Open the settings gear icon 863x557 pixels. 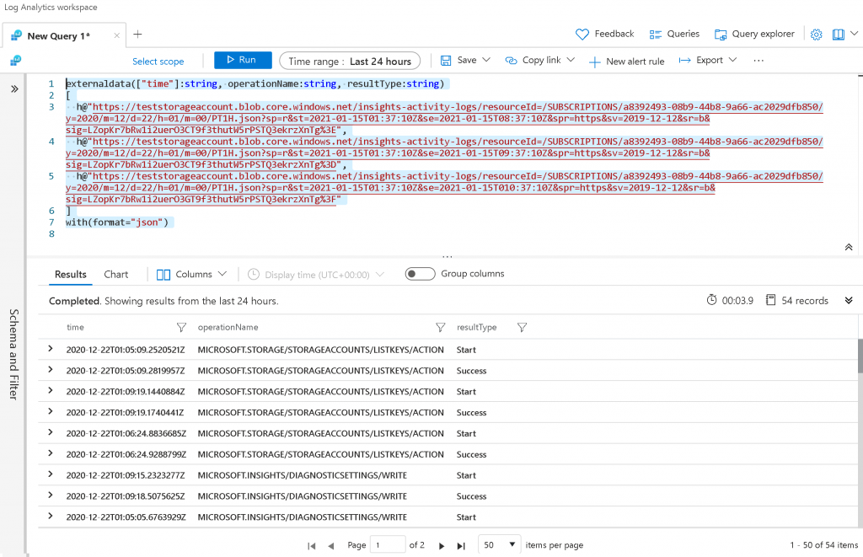point(816,35)
